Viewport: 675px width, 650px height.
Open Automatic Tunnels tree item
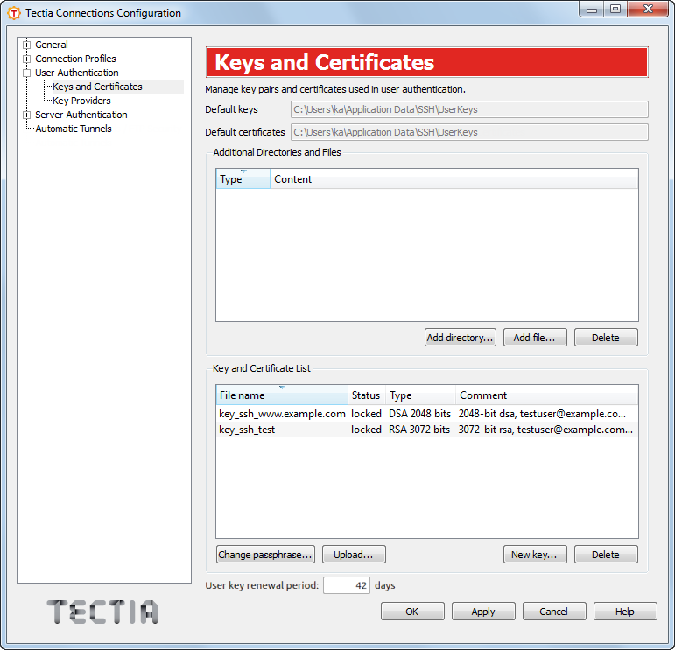(74, 129)
